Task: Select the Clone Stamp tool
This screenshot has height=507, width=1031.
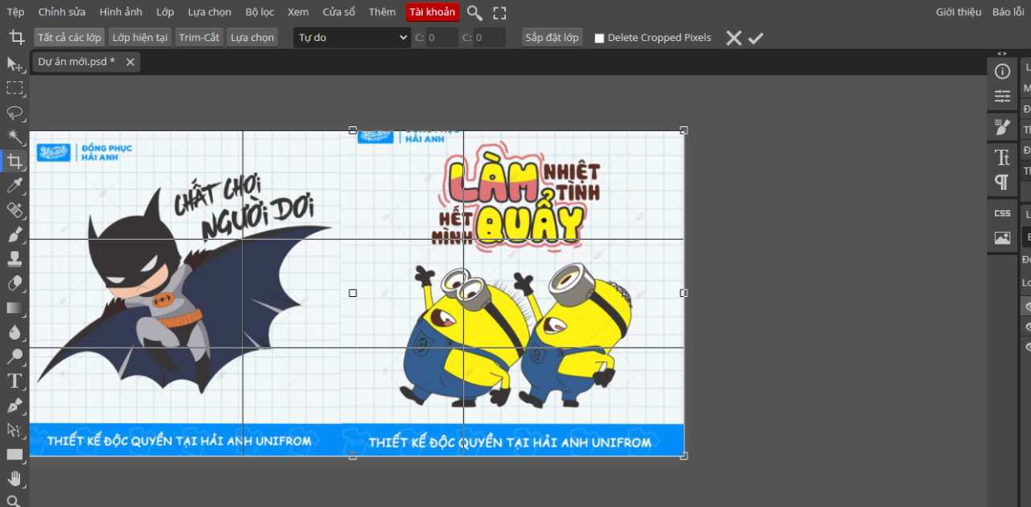Action: tap(14, 259)
